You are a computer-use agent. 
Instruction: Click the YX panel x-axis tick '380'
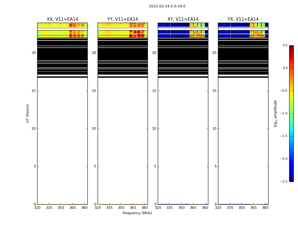click(x=265, y=208)
